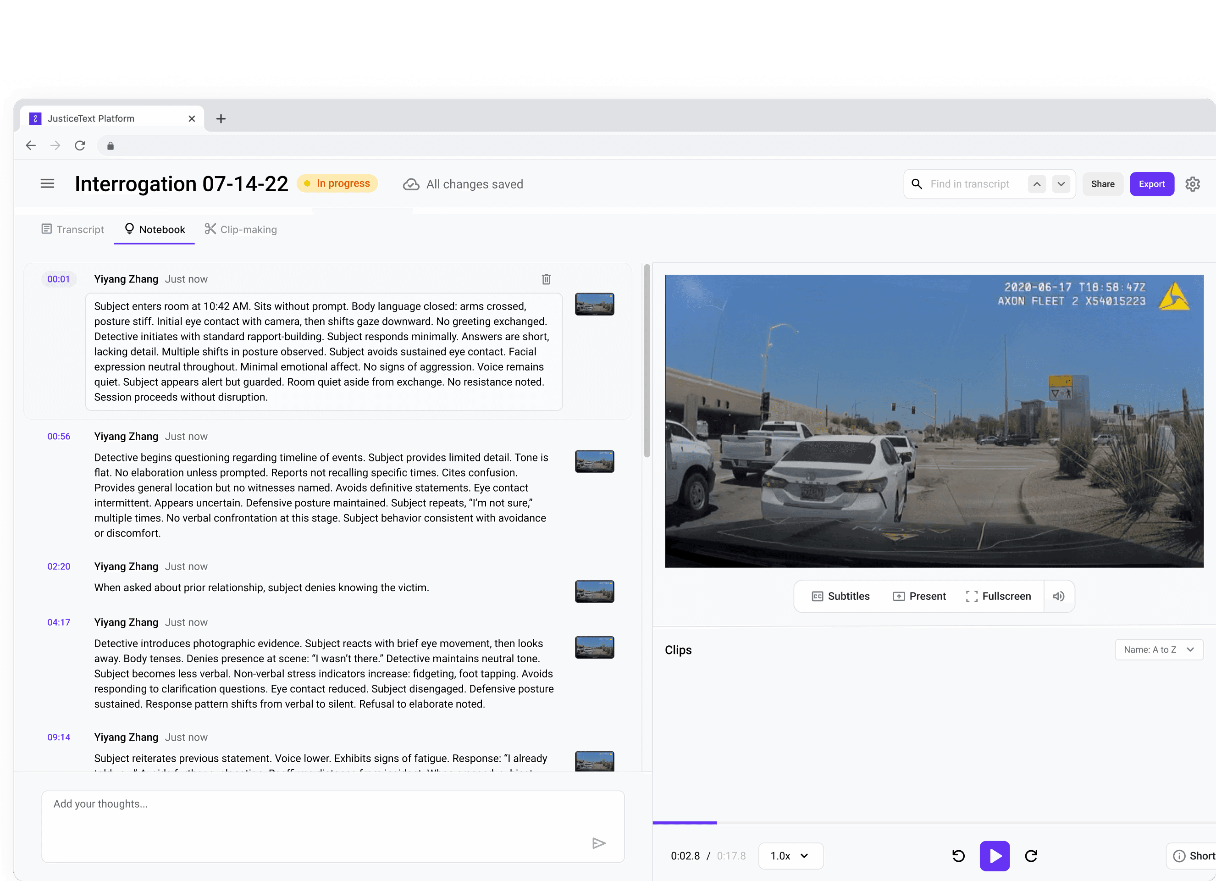Click the Export button
This screenshot has width=1216, height=881.
1151,184
